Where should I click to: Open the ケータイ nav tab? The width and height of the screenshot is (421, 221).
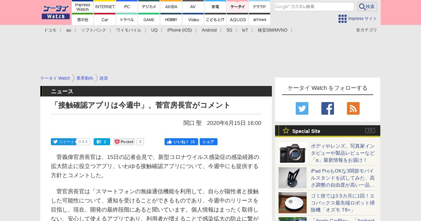click(x=238, y=6)
